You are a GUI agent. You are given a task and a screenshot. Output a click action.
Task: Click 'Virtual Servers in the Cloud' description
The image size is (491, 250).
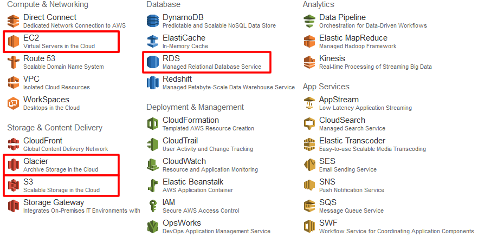(59, 46)
